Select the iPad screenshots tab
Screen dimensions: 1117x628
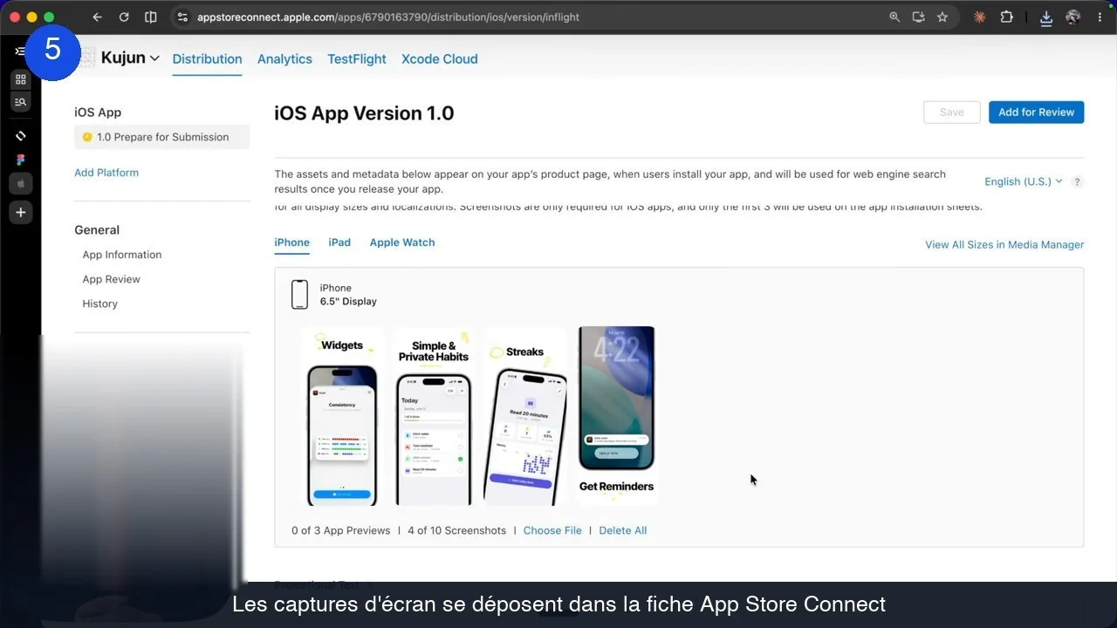(339, 242)
